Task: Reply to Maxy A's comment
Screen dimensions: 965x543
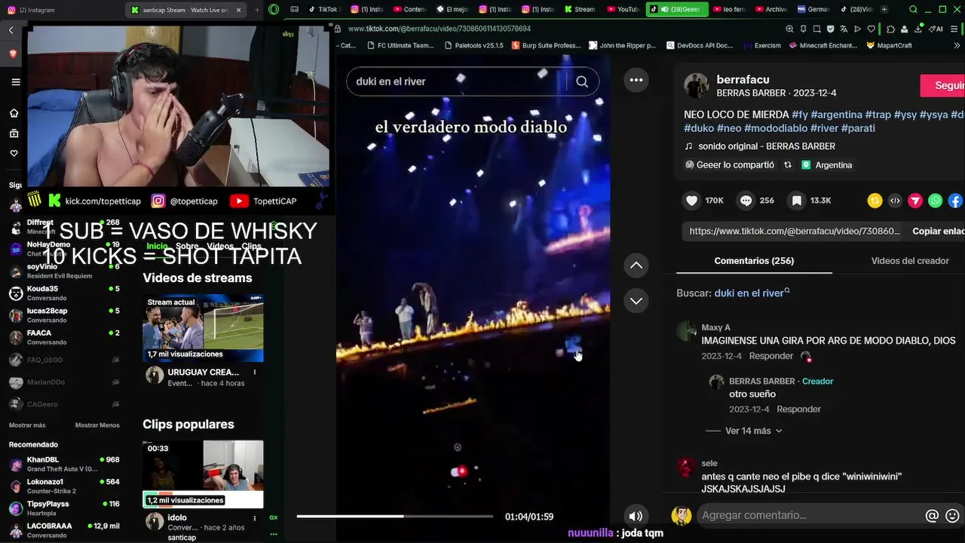Action: pos(771,356)
